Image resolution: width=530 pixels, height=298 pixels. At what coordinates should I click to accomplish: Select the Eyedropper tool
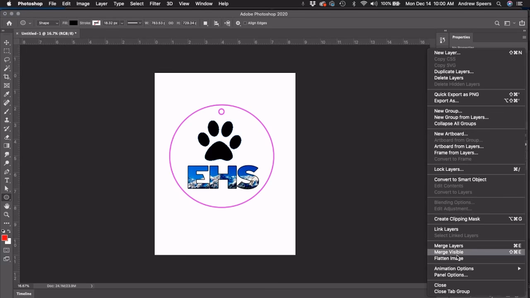coord(7,94)
